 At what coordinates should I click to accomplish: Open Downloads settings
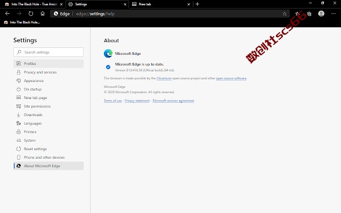point(48,114)
